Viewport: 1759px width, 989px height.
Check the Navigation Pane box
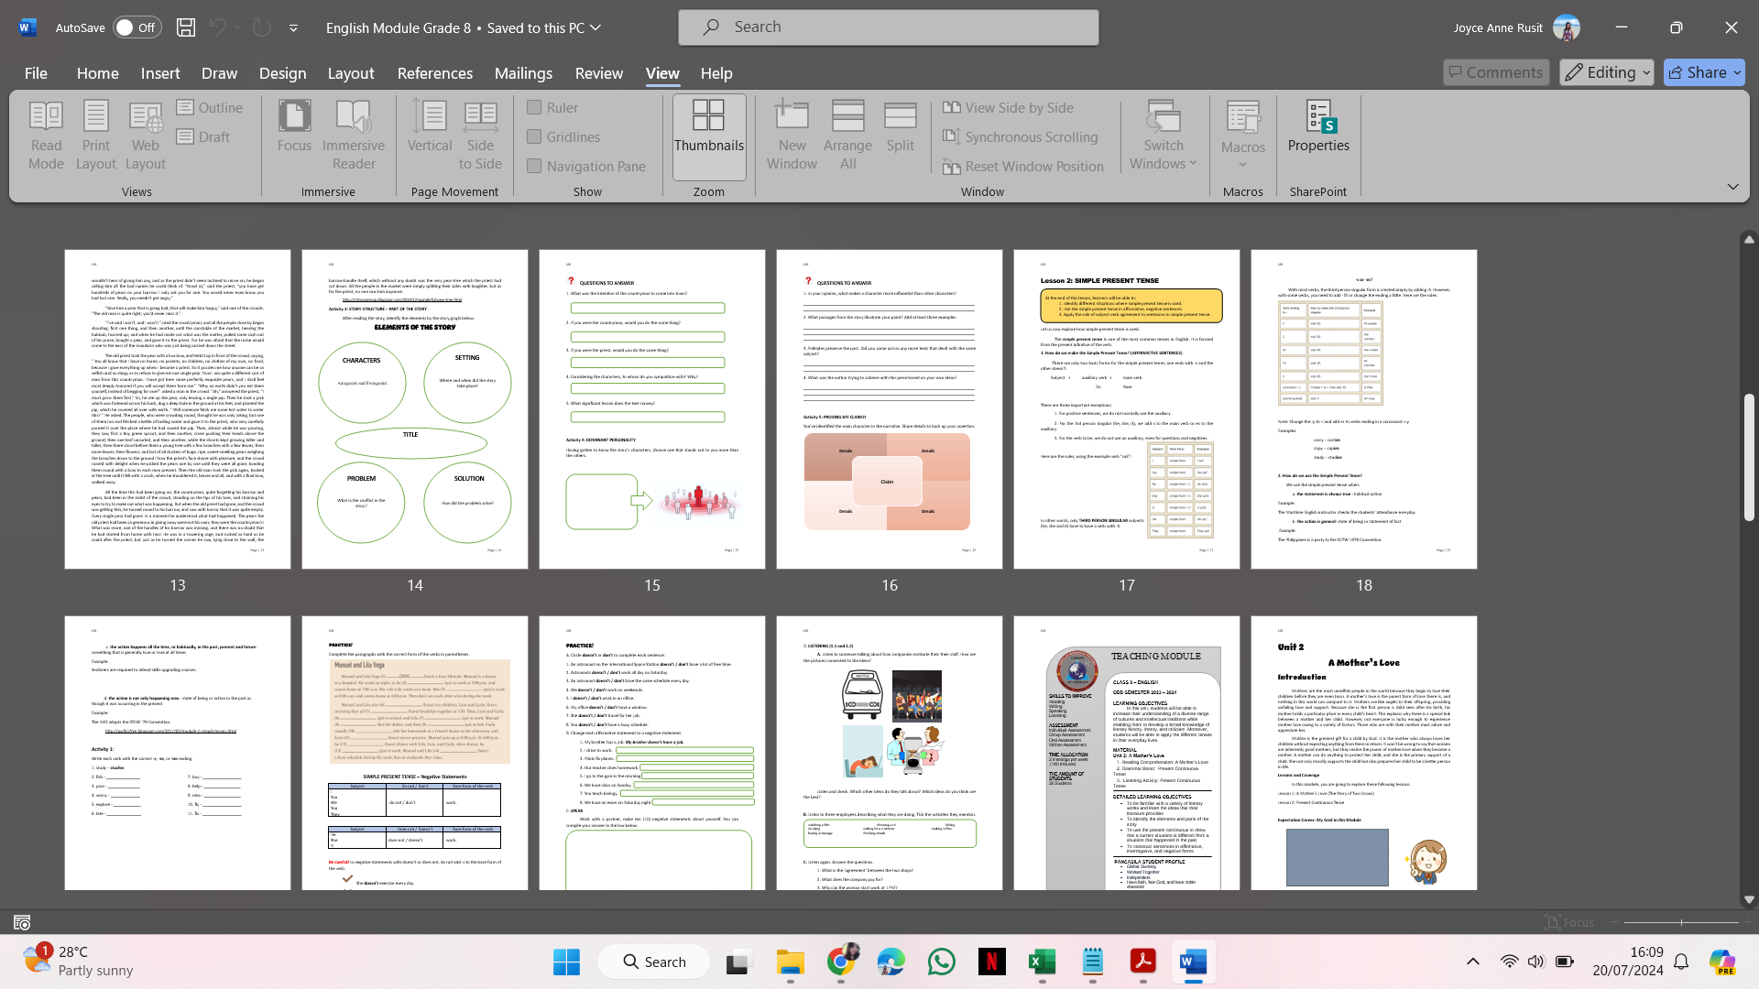coord(534,166)
